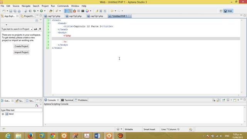Close the Untitled PHP 1 editor tab
247x139 pixels.
click(x=129, y=16)
